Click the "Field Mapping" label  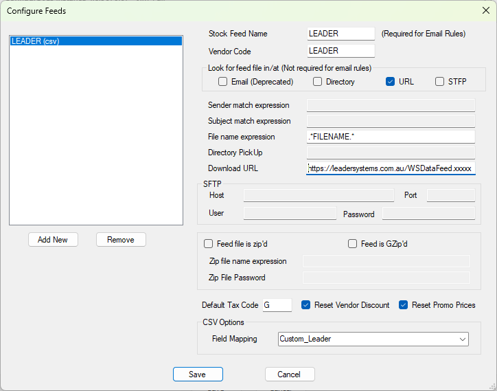click(x=235, y=339)
